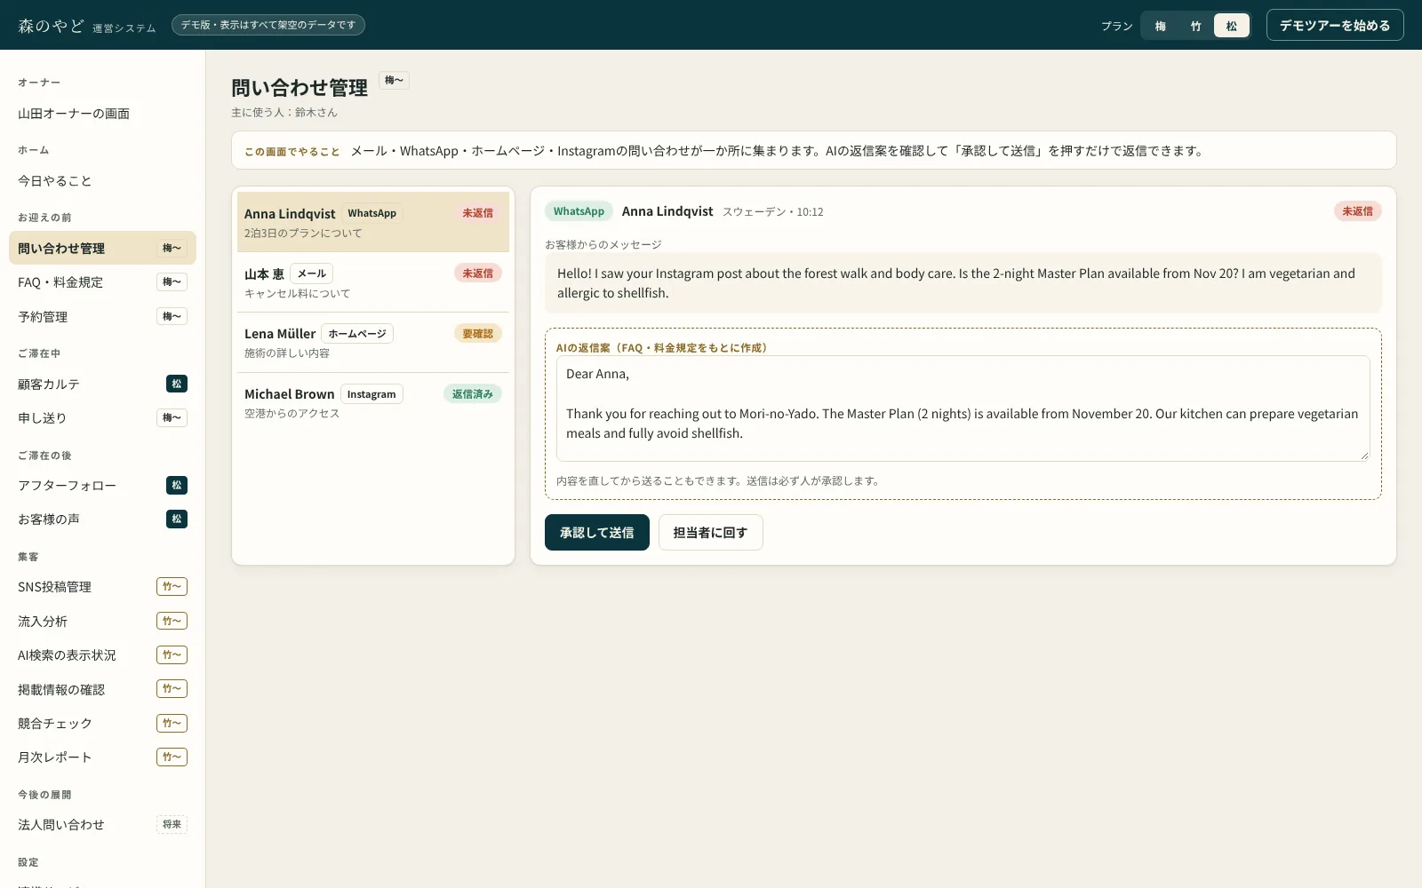Image resolution: width=1422 pixels, height=888 pixels.
Task: Open AI検索の表示状況 sidebar item
Action: point(102,654)
